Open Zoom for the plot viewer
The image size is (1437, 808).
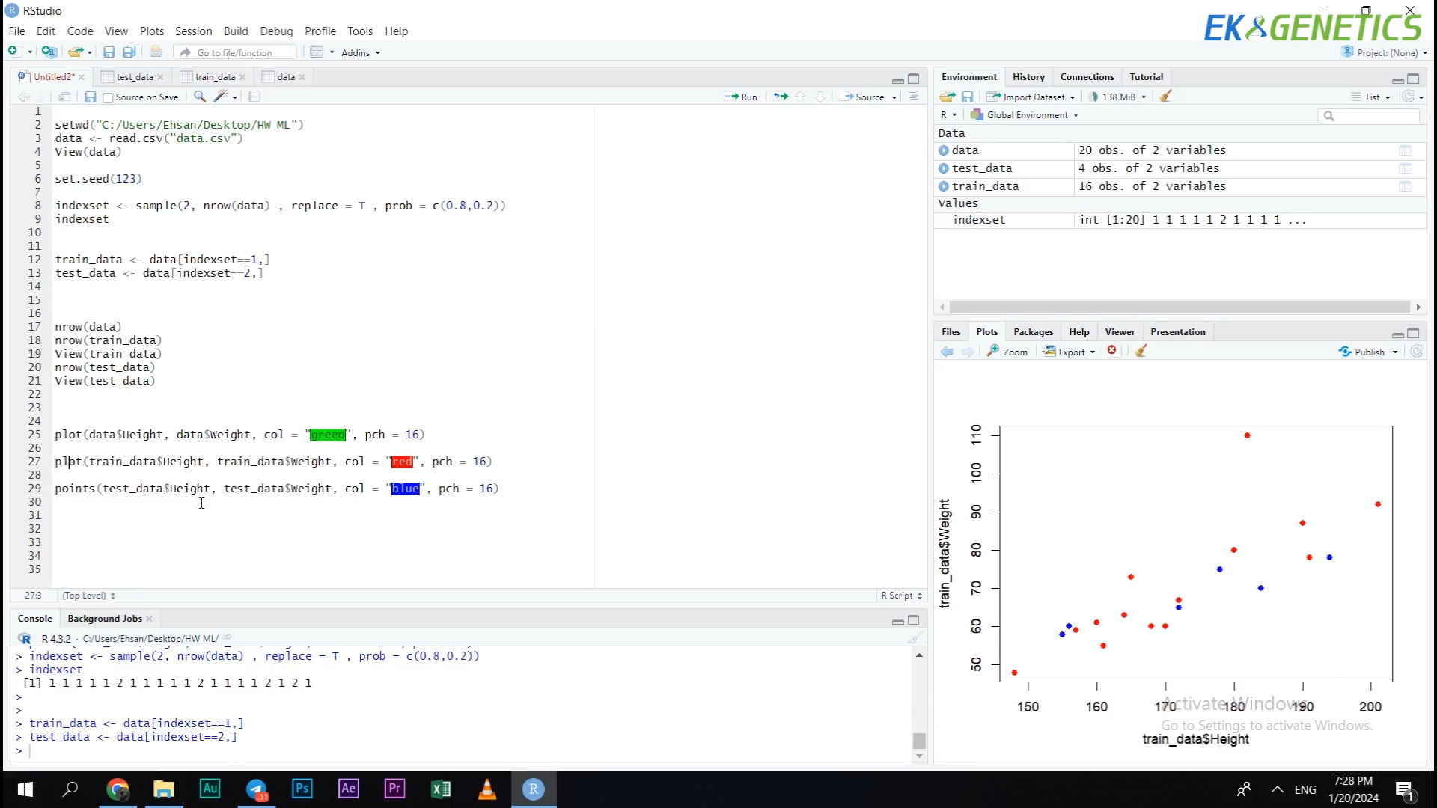1007,352
